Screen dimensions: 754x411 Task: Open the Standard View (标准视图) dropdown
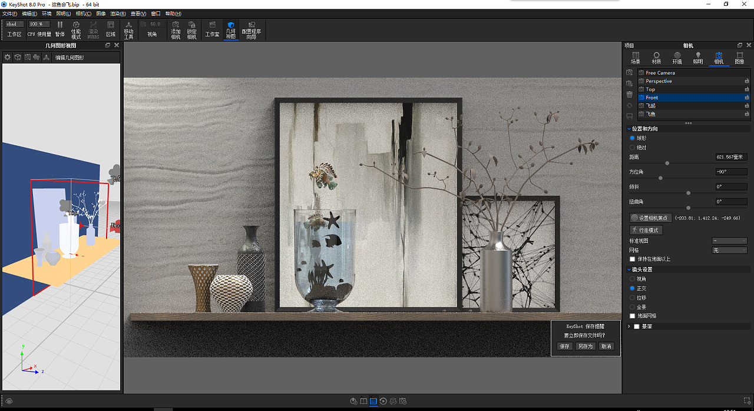729,241
